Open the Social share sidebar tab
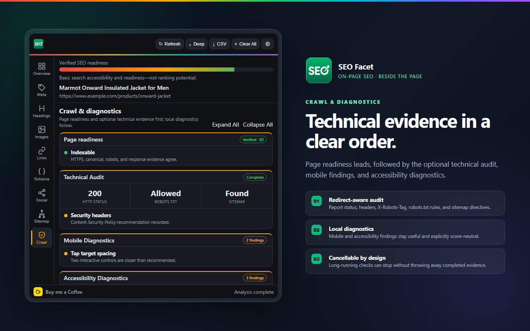This screenshot has width=530, height=331. [41, 195]
